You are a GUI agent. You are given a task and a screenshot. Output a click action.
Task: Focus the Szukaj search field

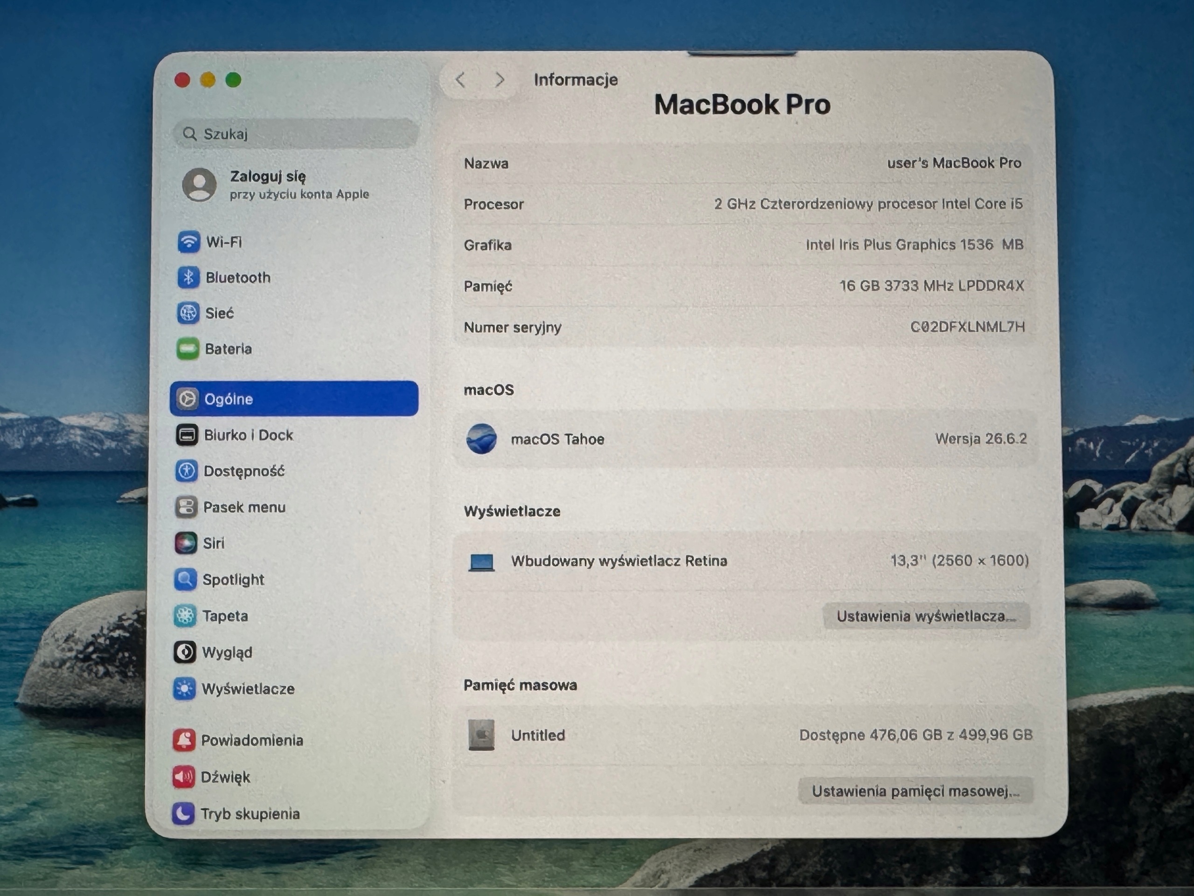point(296,133)
